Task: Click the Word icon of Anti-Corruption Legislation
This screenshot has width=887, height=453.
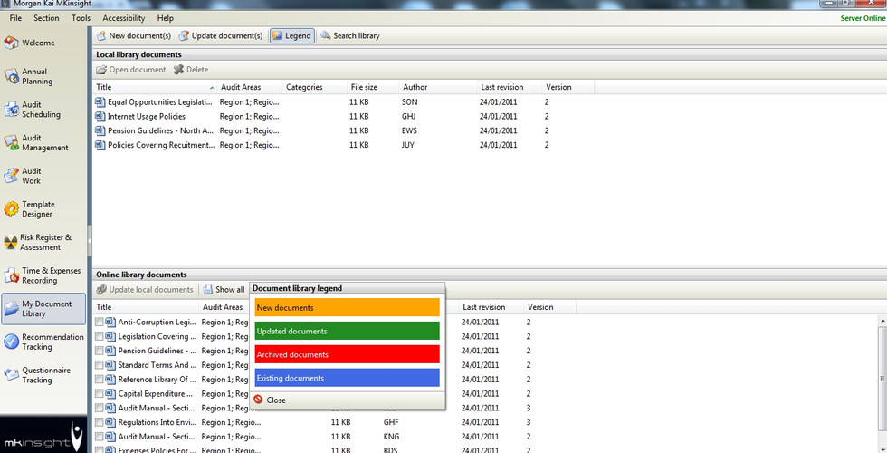Action: pyautogui.click(x=110, y=323)
